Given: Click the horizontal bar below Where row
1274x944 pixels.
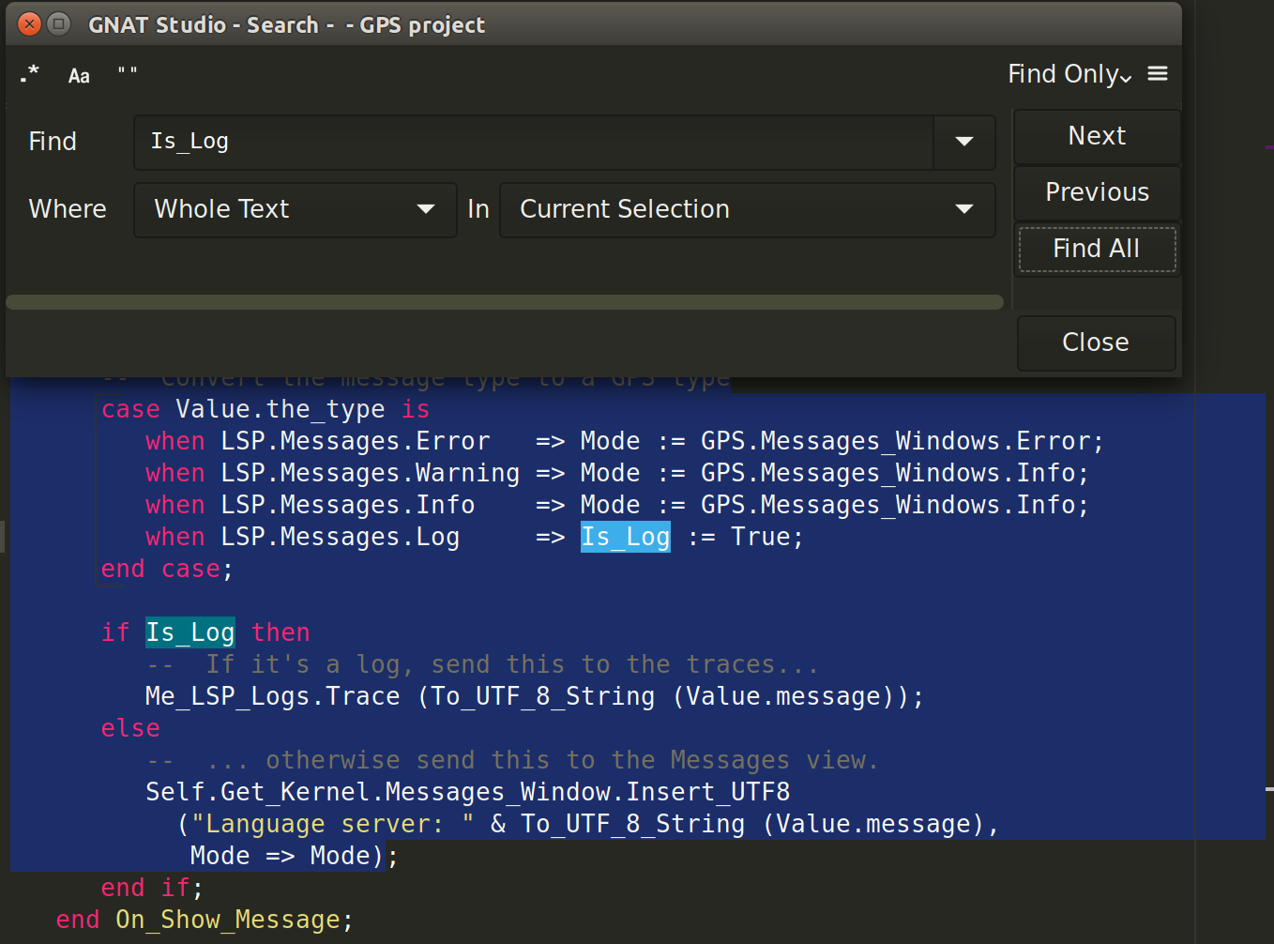Looking at the screenshot, I should pos(505,302).
